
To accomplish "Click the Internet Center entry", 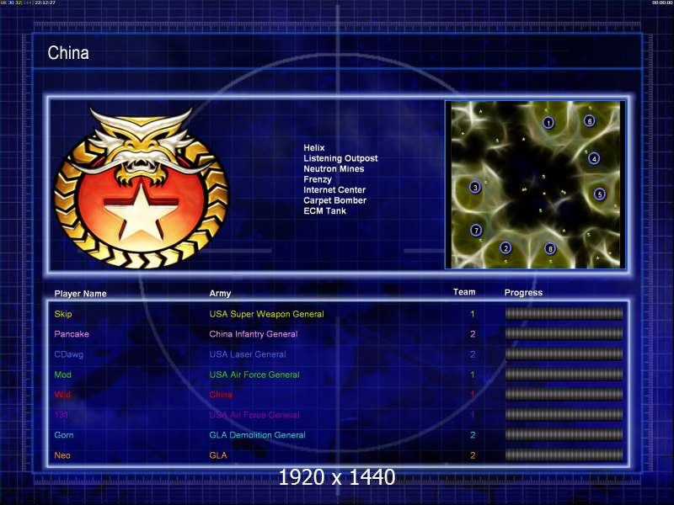I will (x=334, y=190).
